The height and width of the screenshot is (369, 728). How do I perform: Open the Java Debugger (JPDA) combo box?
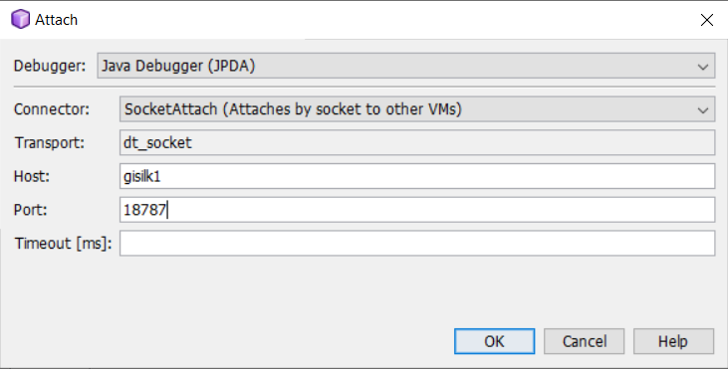[x=405, y=66]
